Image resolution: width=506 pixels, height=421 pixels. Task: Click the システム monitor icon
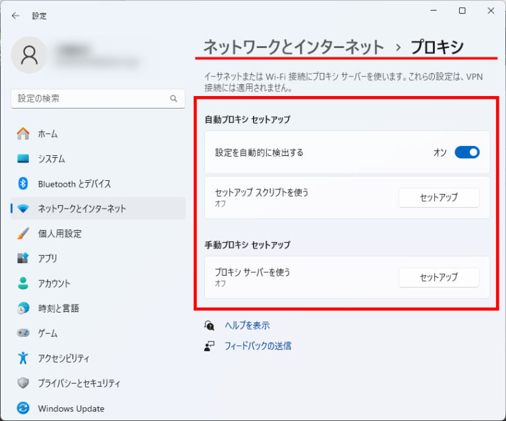(x=23, y=159)
